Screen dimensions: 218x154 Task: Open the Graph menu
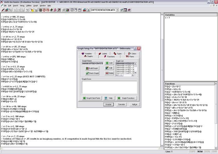coord(36,6)
